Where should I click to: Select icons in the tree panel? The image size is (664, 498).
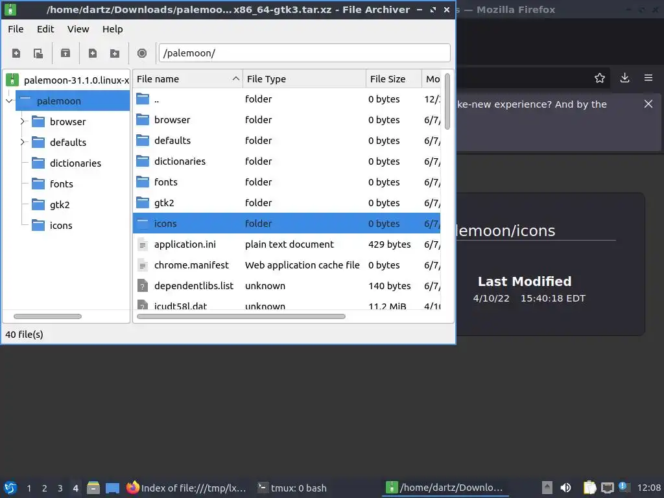point(61,225)
